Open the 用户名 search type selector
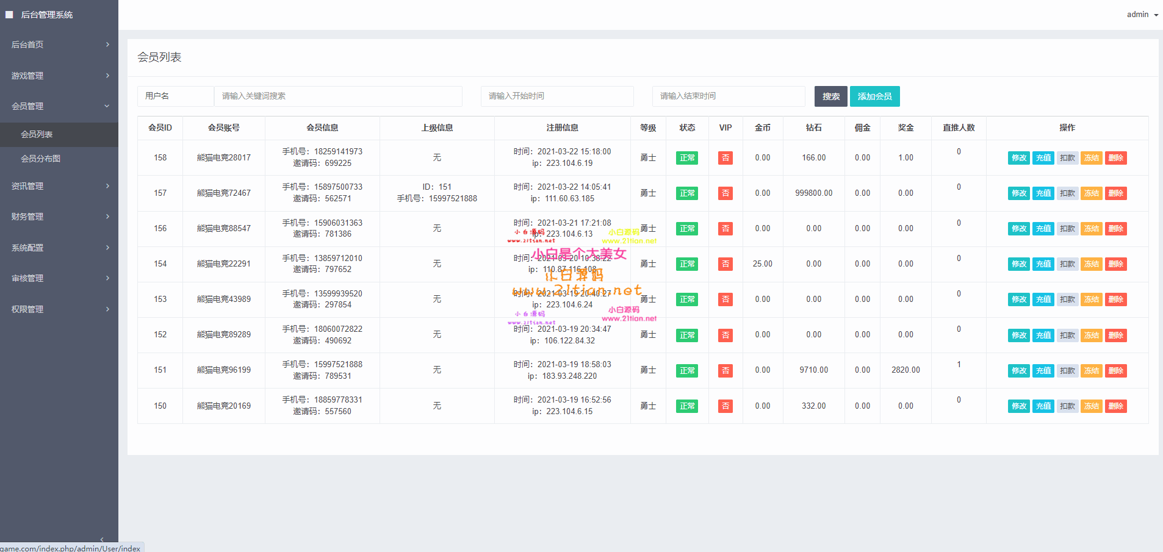This screenshot has width=1163, height=552. click(176, 96)
